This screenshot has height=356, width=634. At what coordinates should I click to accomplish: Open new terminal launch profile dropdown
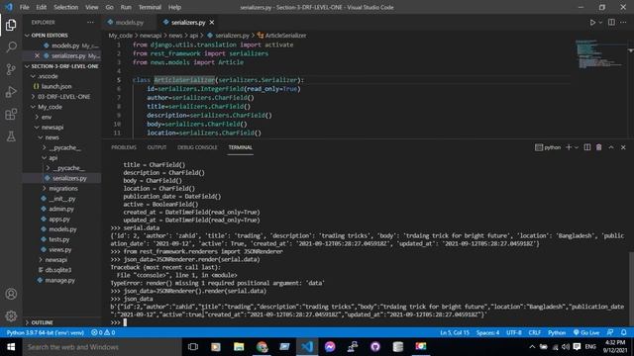pos(577,147)
